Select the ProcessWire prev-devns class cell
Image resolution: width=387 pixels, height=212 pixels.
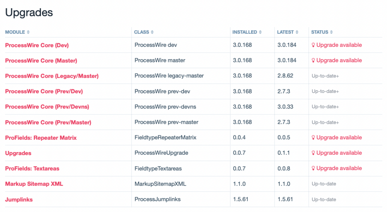(165, 107)
